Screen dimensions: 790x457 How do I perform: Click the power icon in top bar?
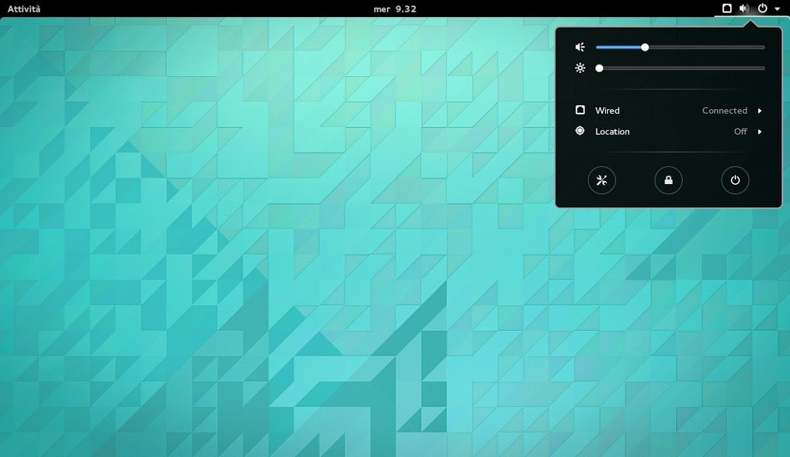tap(762, 9)
